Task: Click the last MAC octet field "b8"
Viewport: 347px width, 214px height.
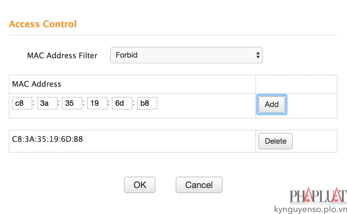Action: [x=147, y=104]
